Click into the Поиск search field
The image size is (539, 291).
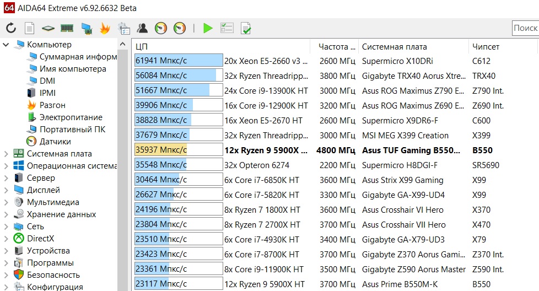525,28
